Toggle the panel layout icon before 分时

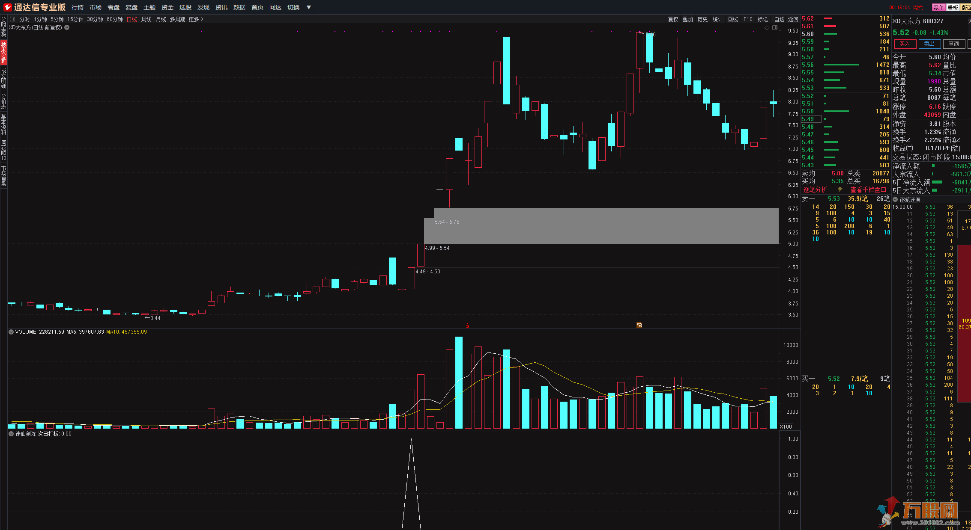12,19
